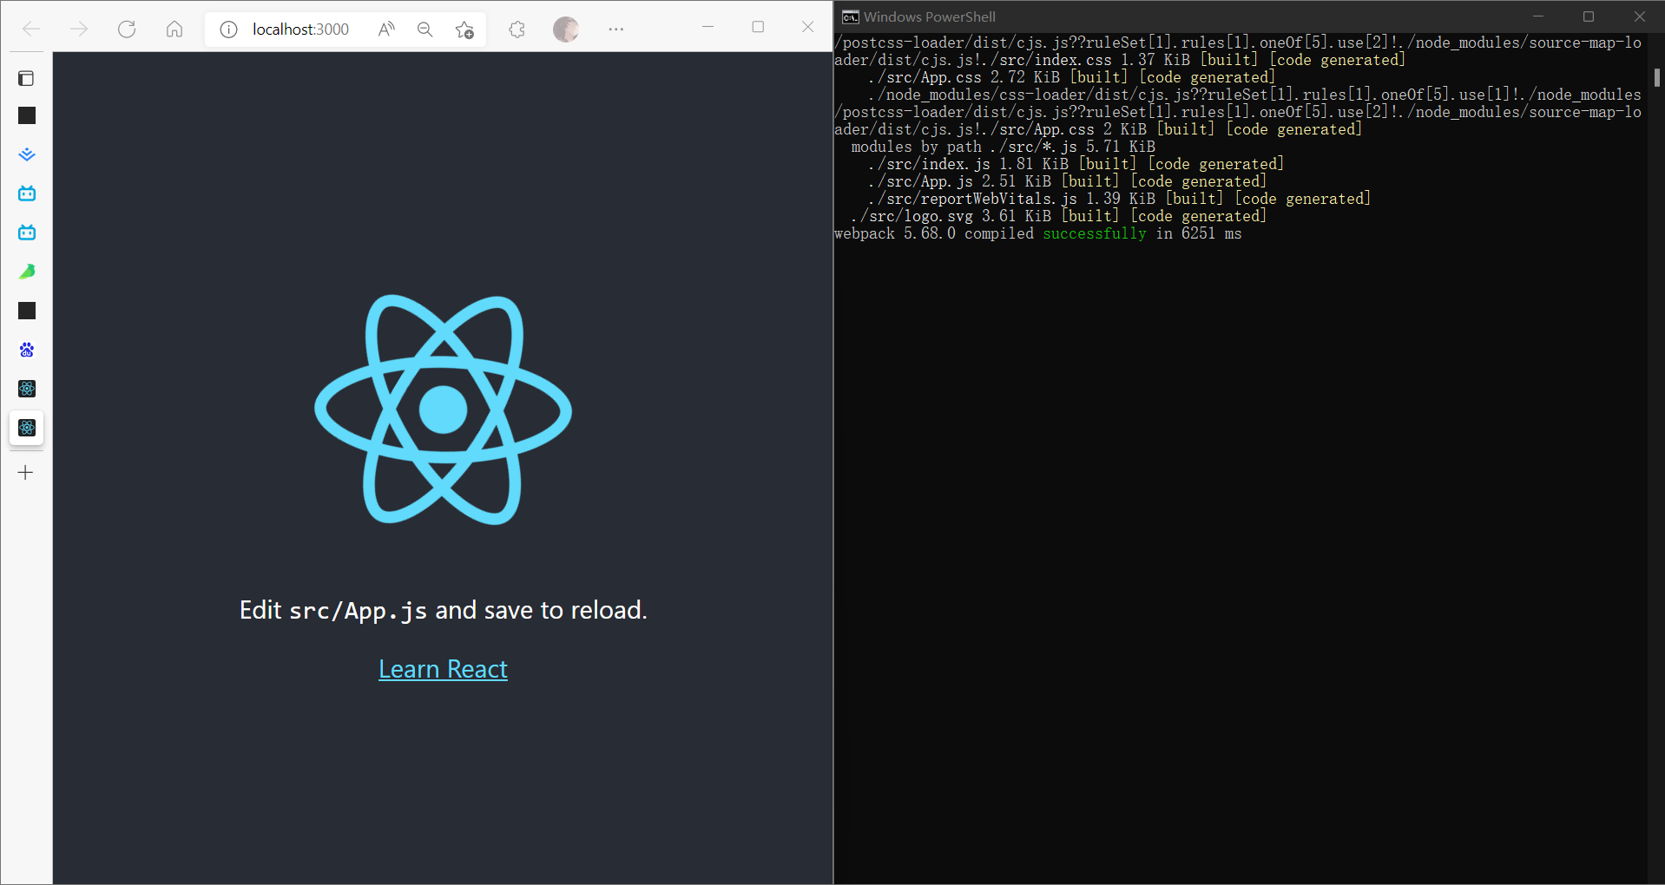
Task: Open the black square tab above Baidu
Action: click(x=27, y=311)
